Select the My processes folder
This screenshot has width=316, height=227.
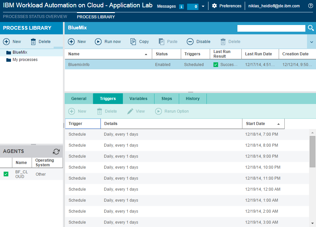coord(25,60)
